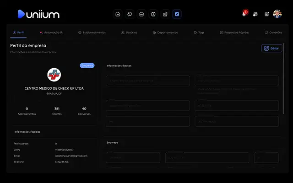Switch to the Respostas Rápidas tab
The width and height of the screenshot is (293, 183).
234,32
